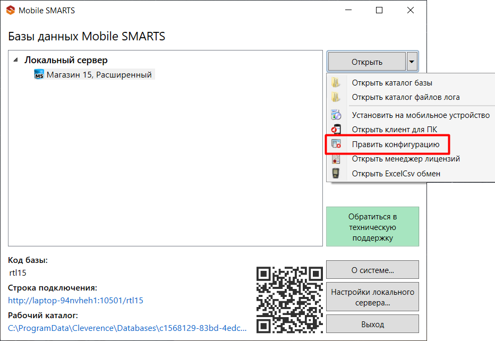
Task: Click the Mobile SMARTS logo in title bar
Action: coord(11,11)
